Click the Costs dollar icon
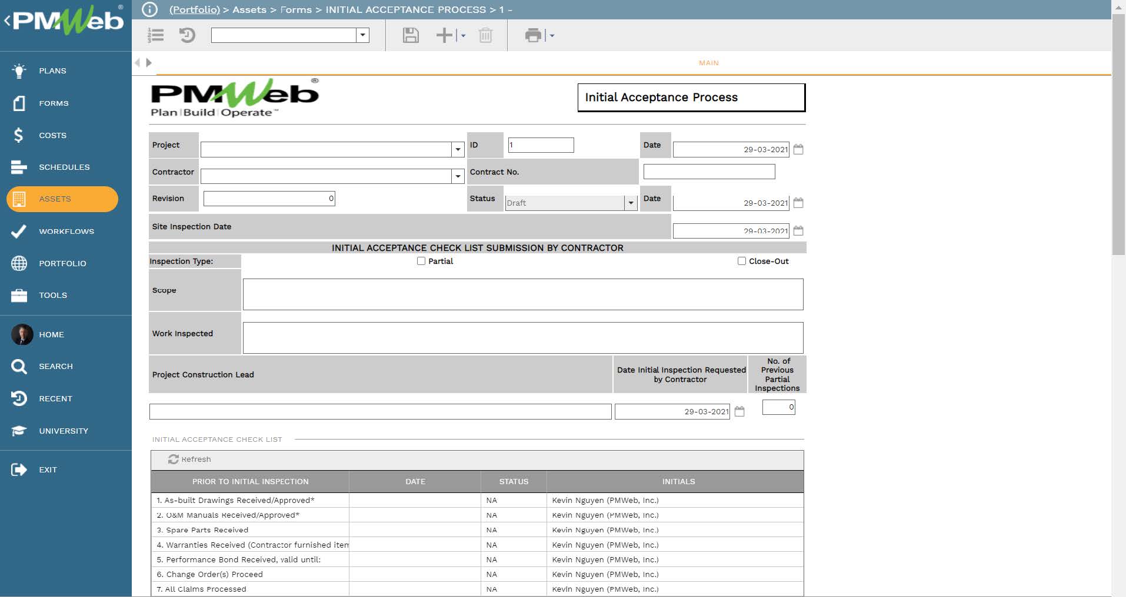 point(19,135)
